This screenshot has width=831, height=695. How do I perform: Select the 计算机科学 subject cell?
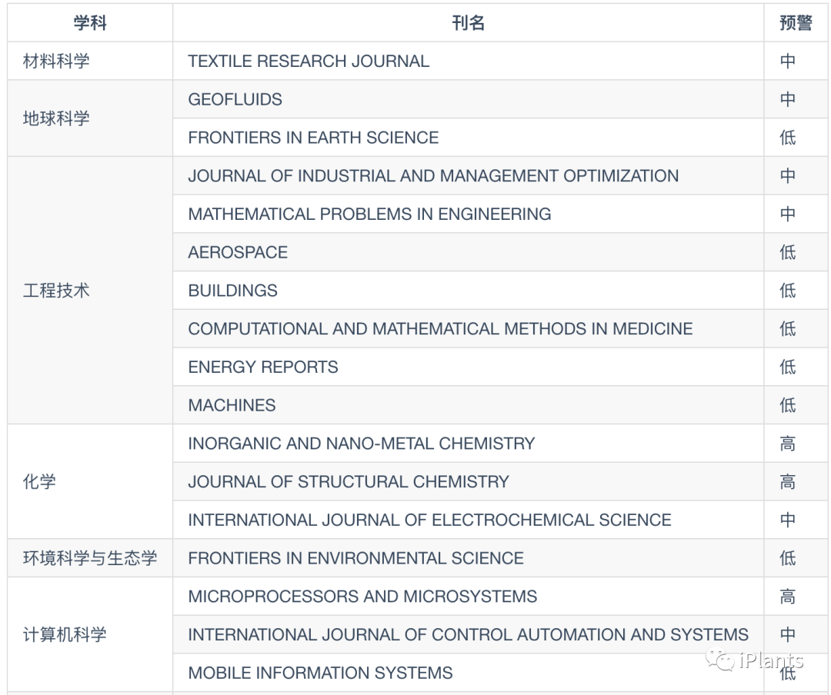[x=65, y=635]
